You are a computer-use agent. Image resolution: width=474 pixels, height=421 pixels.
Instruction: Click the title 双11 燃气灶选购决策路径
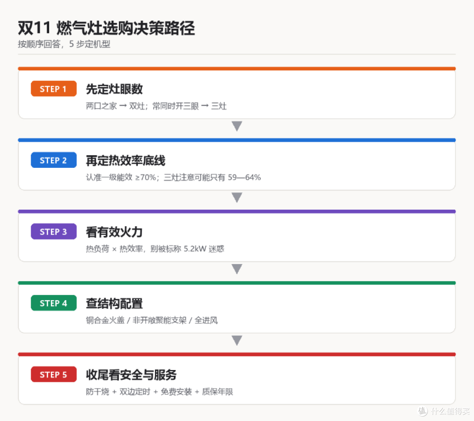[x=106, y=28]
